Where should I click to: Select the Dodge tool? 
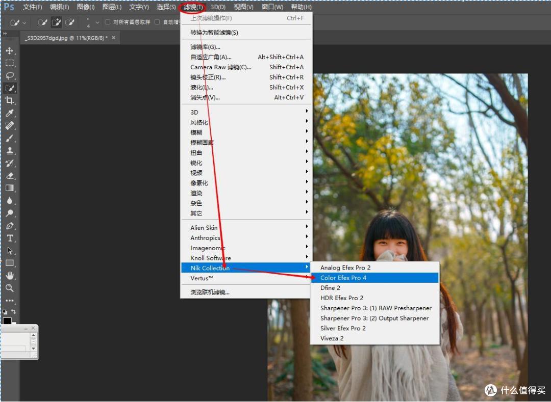[10, 213]
